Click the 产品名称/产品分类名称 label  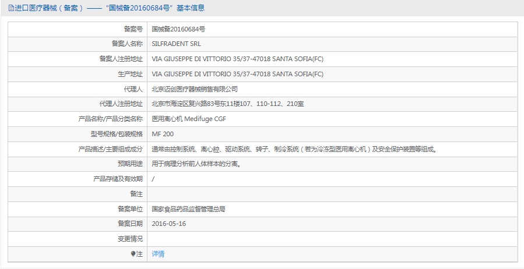[111, 119]
